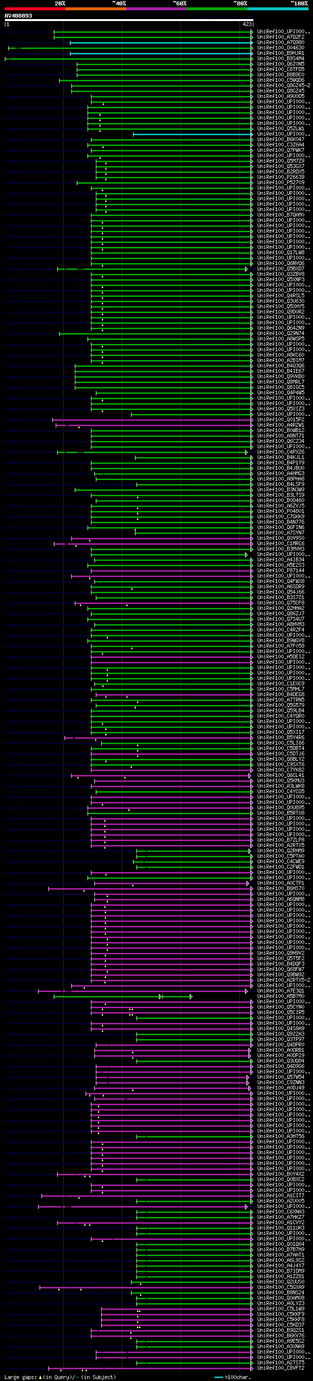
Task: Select the query label AV408893
Action: pos(18,16)
